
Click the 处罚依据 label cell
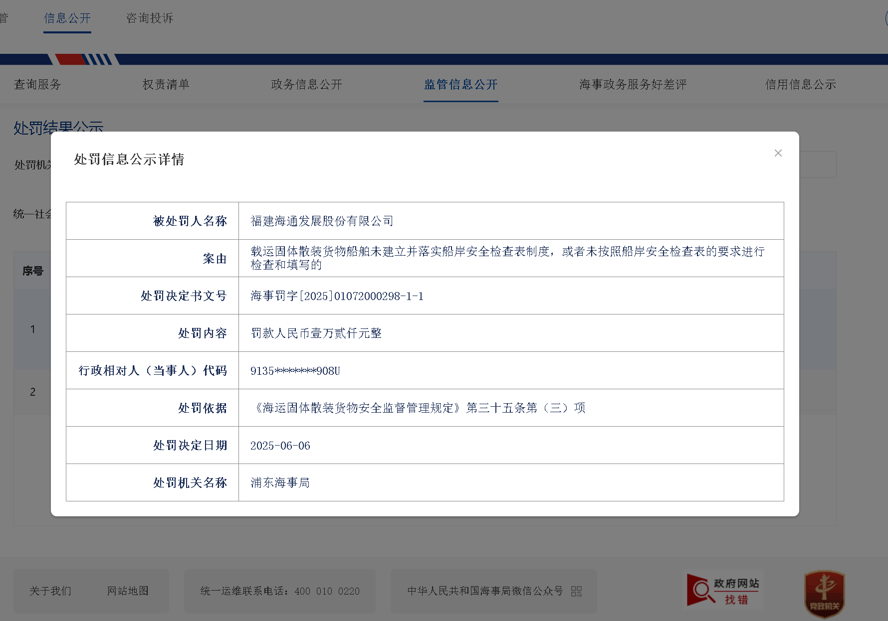(152, 408)
